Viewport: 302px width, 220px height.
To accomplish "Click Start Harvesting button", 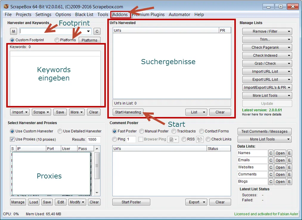I will point(128,112).
